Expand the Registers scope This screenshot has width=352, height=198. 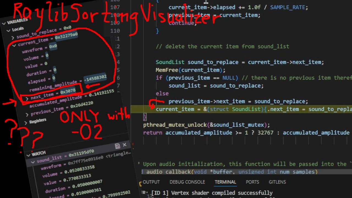[26, 123]
